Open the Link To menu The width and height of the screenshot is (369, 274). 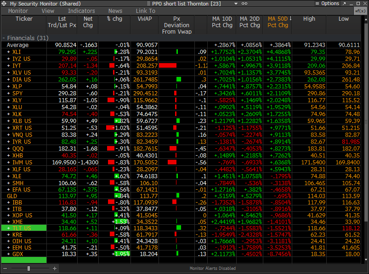click(x=145, y=11)
